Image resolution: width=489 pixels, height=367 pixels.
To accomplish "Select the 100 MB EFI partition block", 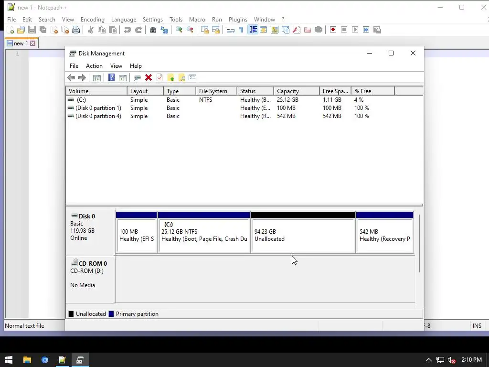I will click(x=136, y=232).
